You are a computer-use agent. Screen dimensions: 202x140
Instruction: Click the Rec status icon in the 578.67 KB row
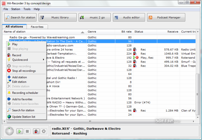tap(135, 50)
